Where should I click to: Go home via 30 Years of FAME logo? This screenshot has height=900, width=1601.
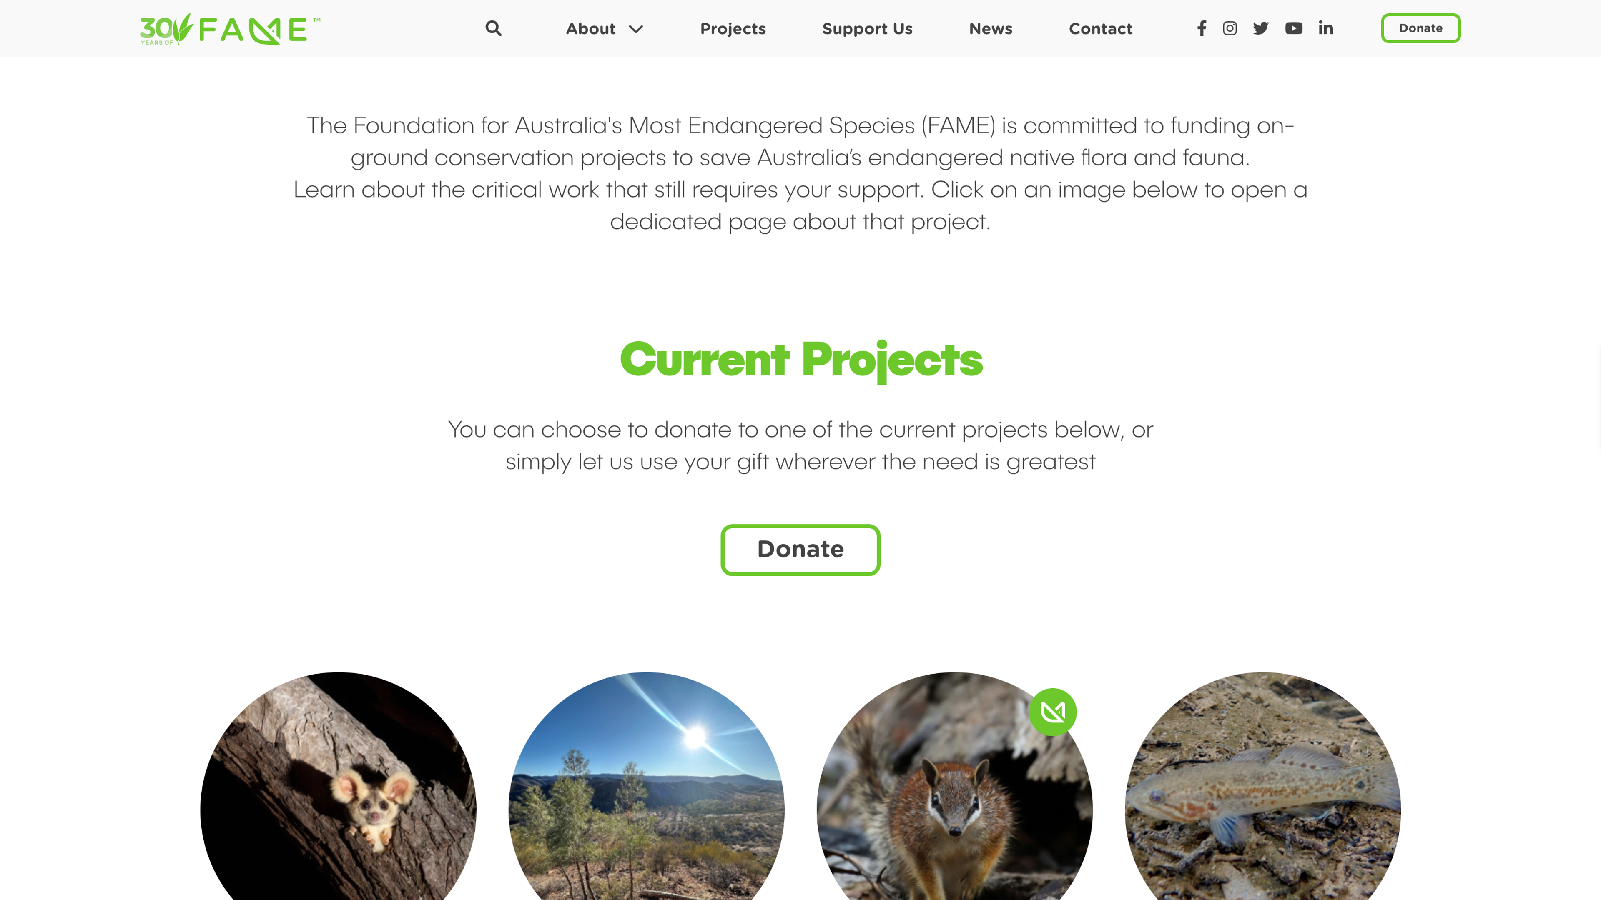(230, 29)
